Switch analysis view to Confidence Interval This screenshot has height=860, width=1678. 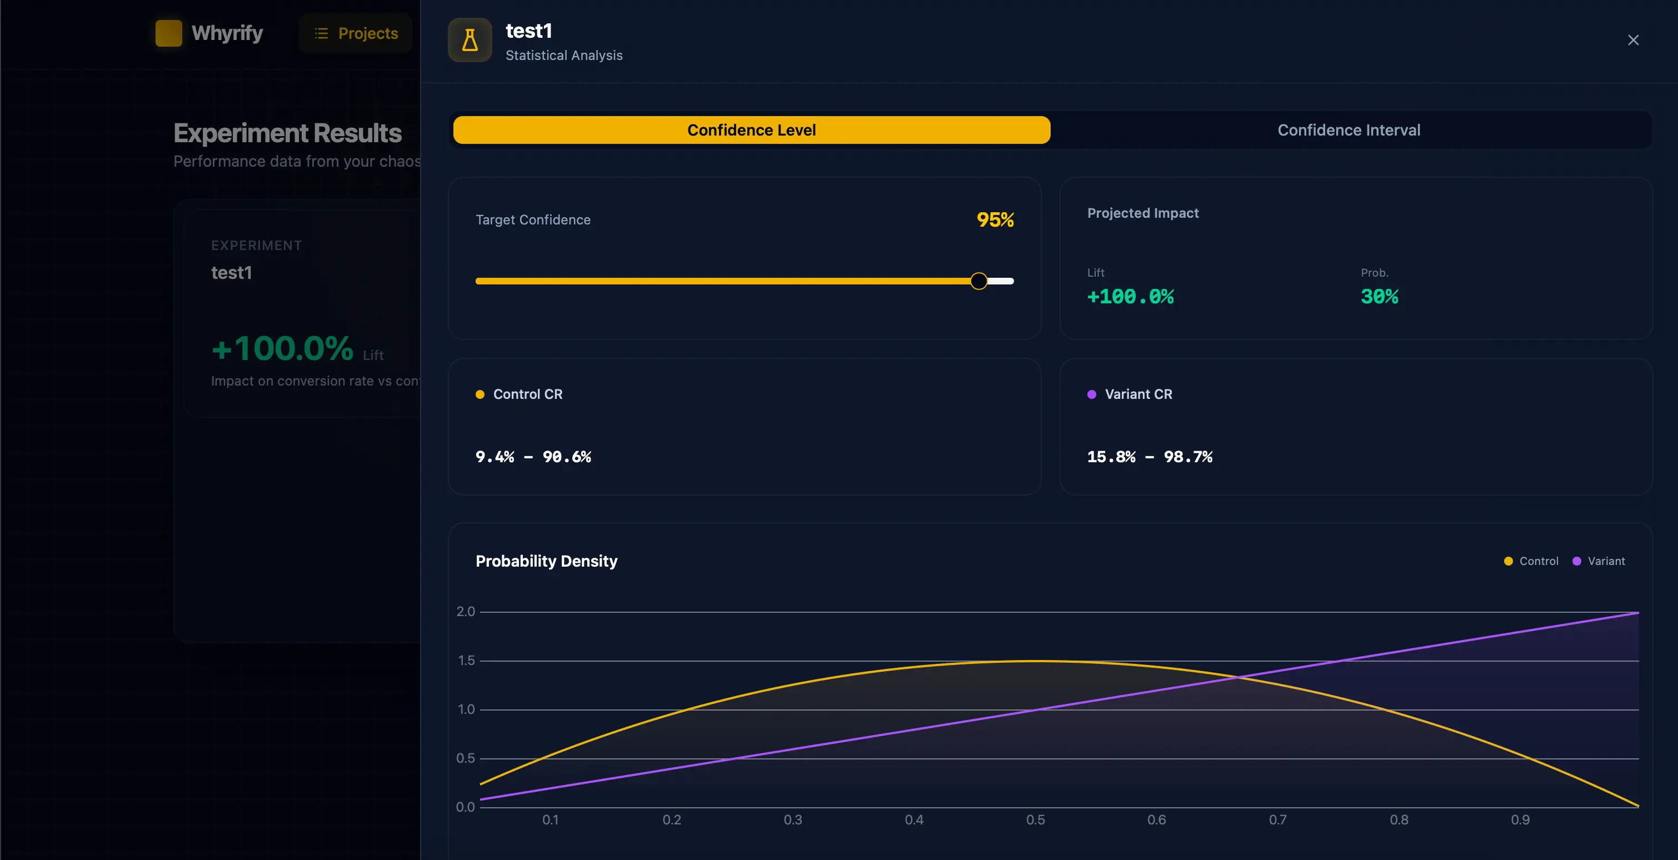(1349, 129)
